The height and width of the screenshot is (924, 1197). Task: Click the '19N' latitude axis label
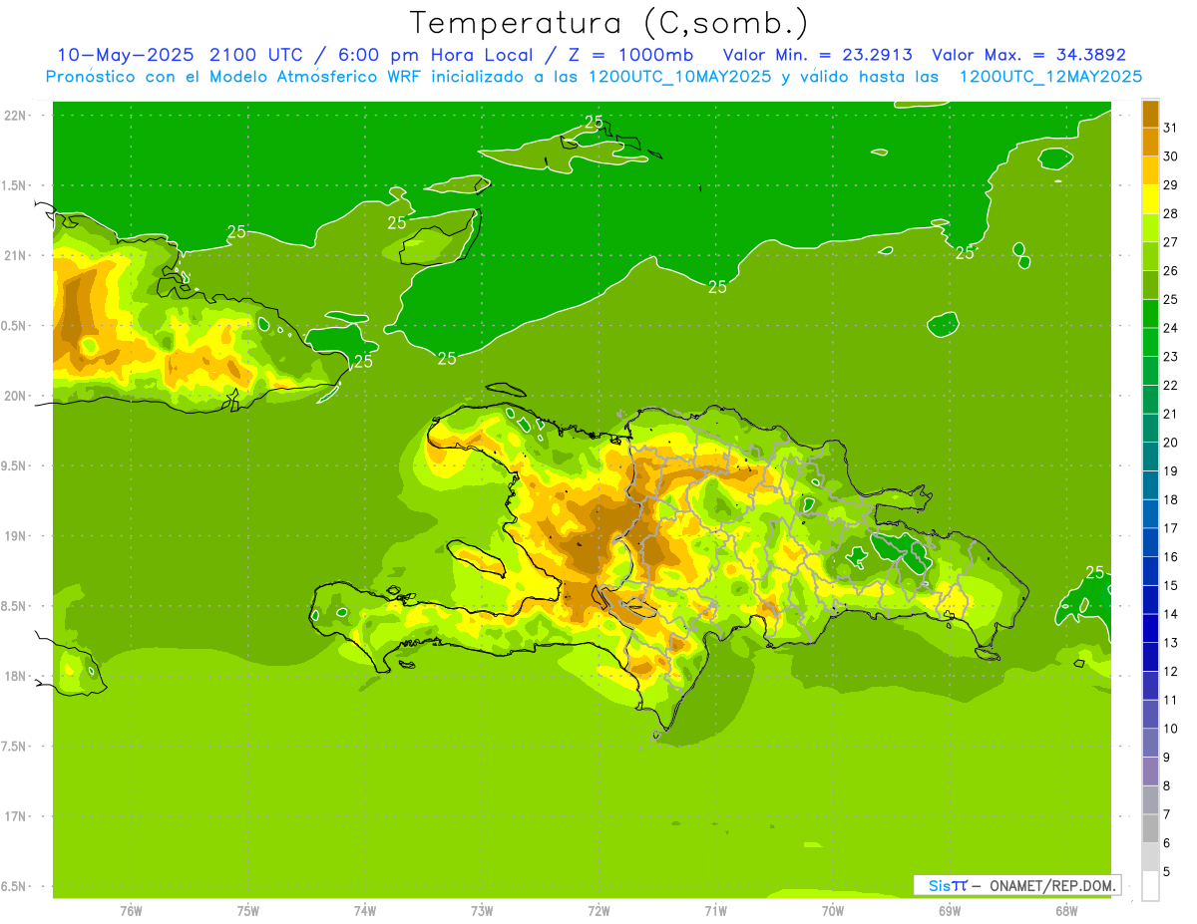(16, 536)
